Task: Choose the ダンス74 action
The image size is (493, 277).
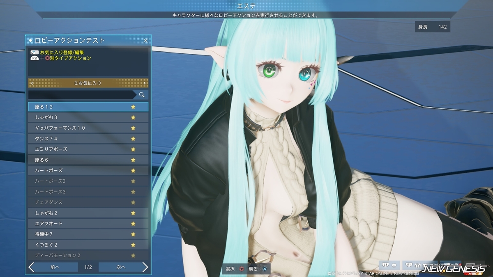Action: pos(88,139)
